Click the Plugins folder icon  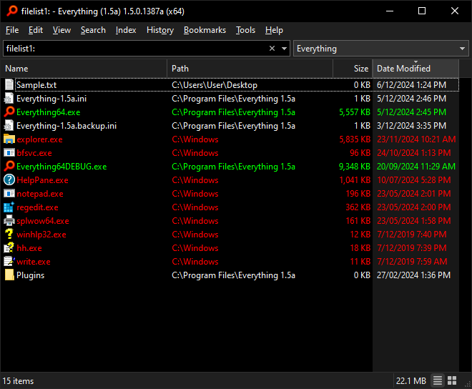click(9, 275)
